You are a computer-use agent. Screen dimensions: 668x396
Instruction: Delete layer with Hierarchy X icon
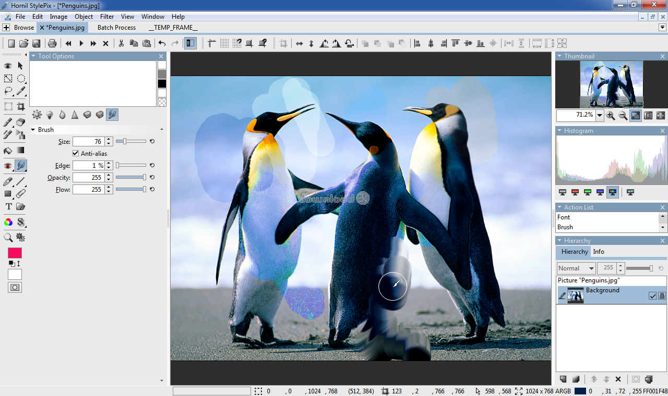[x=618, y=379]
